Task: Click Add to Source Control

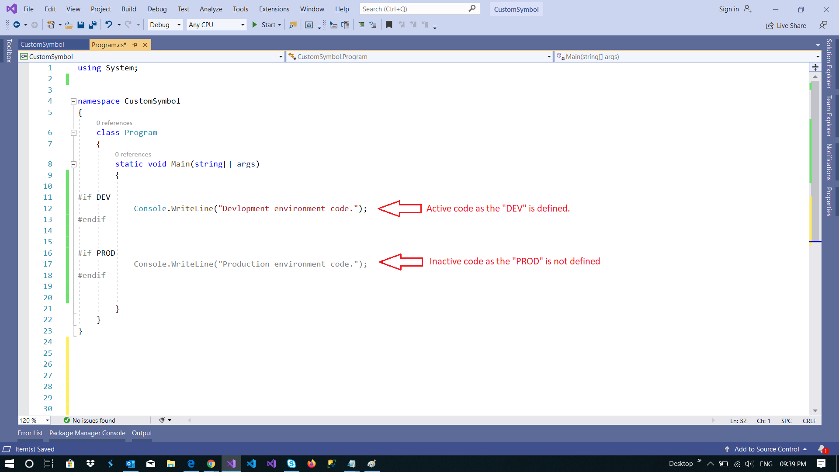Action: coord(766,449)
